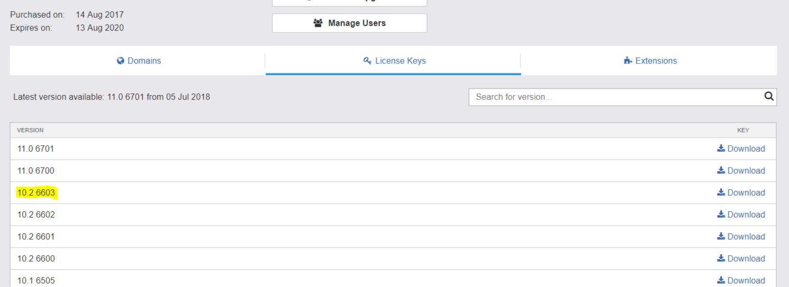The width and height of the screenshot is (789, 287).
Task: Click download icon for version 10.2 6602
Action: (721, 215)
